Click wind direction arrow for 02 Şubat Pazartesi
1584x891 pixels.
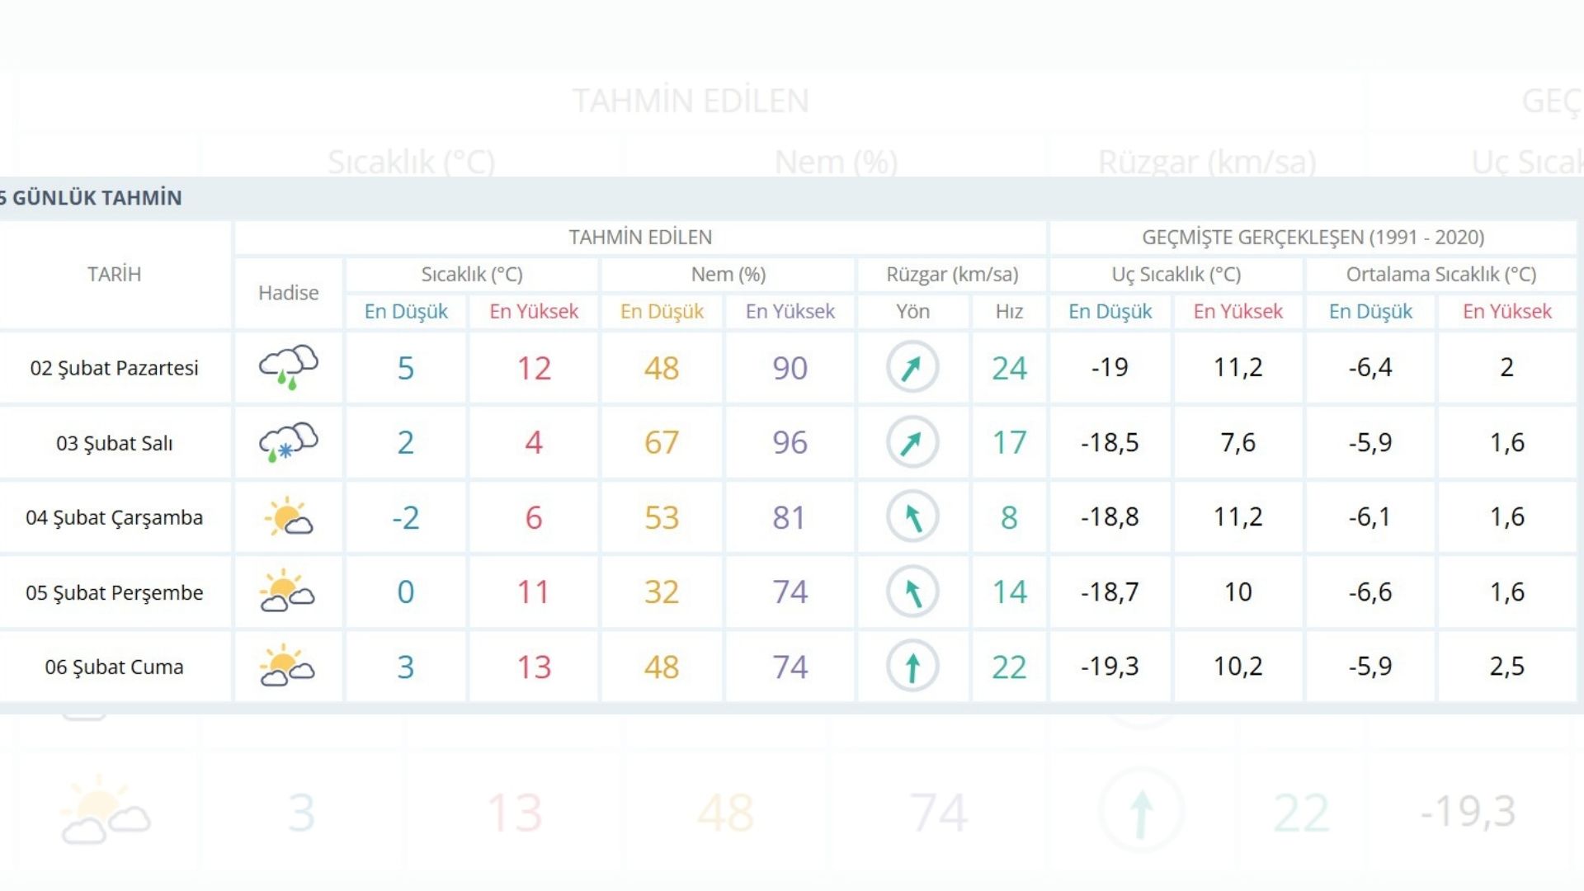912,367
